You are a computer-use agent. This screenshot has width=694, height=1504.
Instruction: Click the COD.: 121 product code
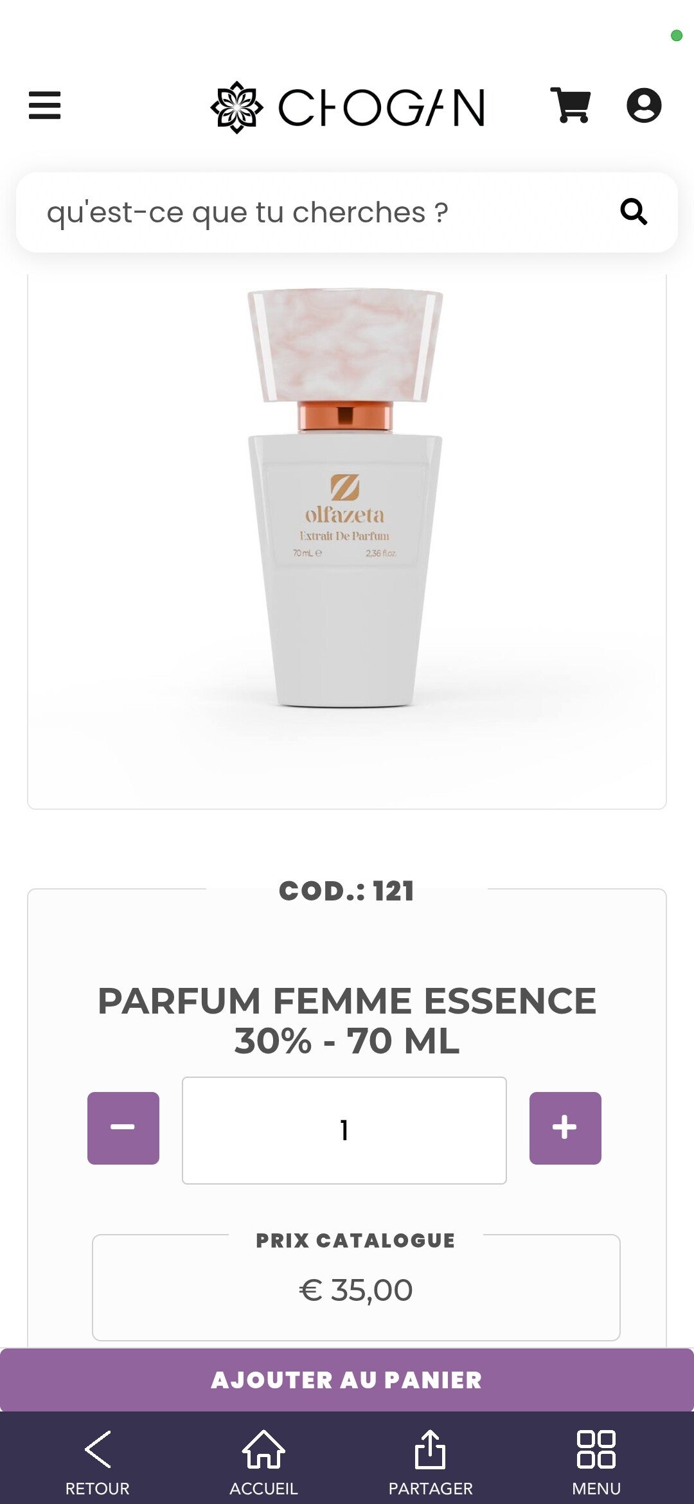pos(347,891)
